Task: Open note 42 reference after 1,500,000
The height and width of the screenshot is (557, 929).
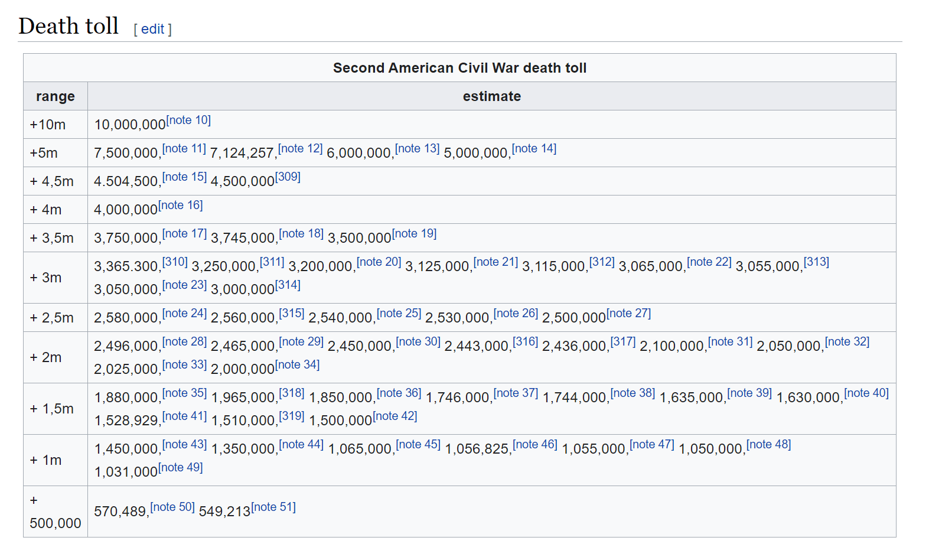Action: pyautogui.click(x=395, y=416)
